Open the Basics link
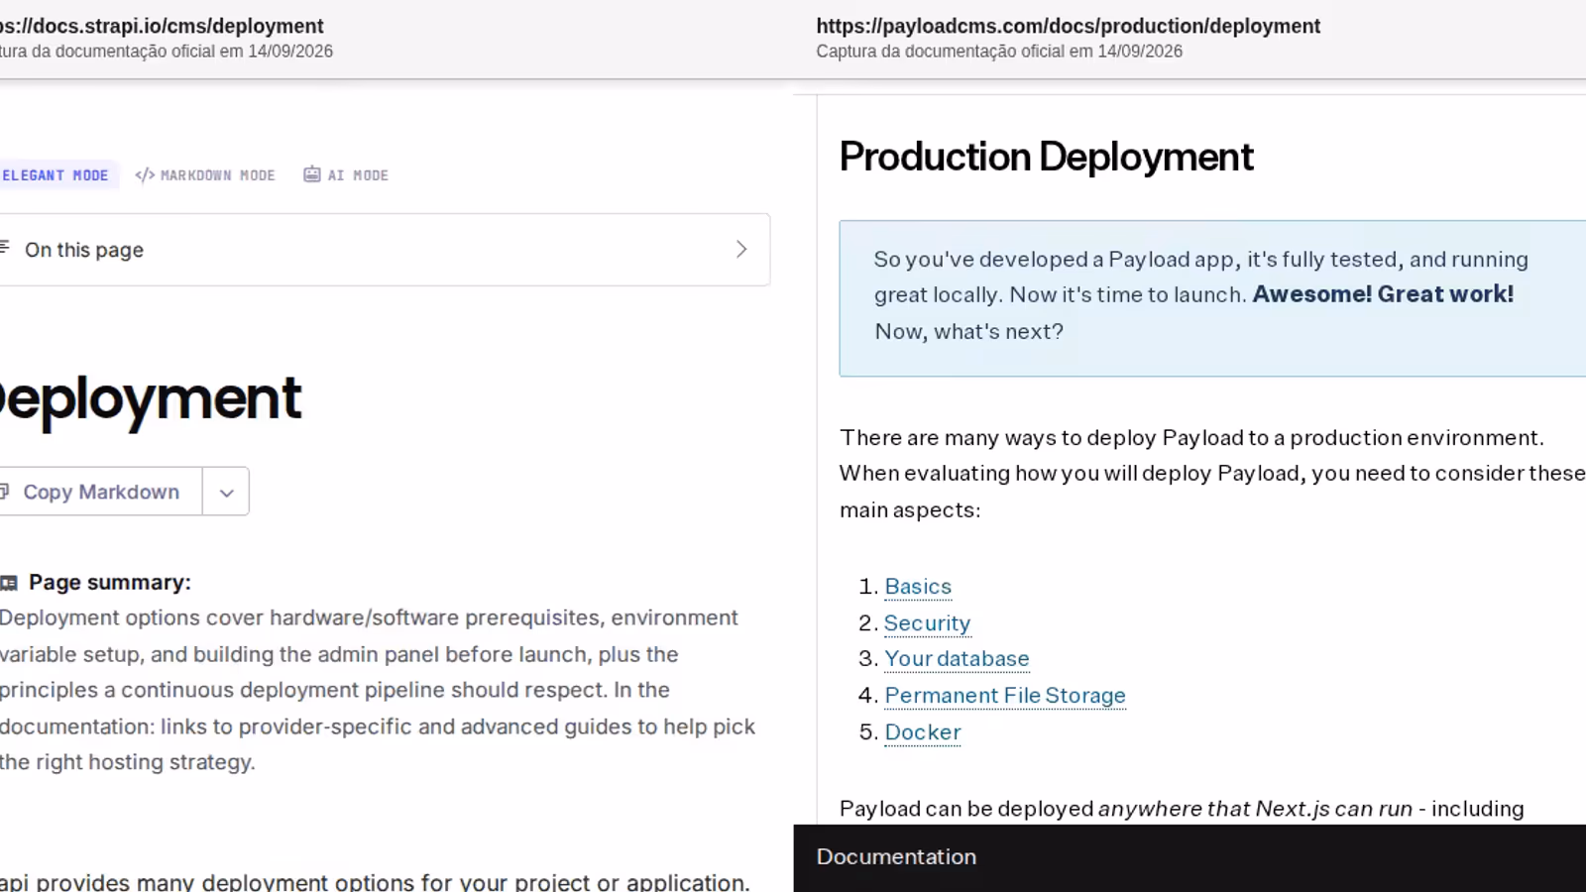Image resolution: width=1586 pixels, height=892 pixels. pos(918,587)
